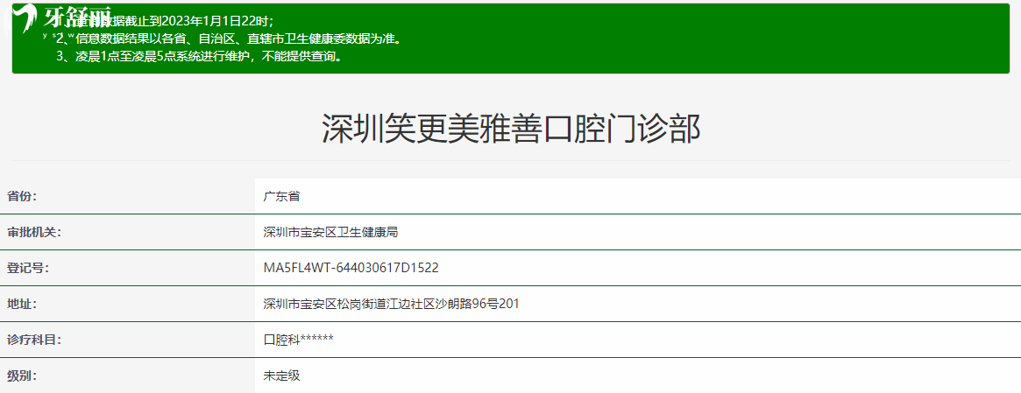The height and width of the screenshot is (393, 1021).
Task: Select the 审批机关 label
Action: click(34, 232)
